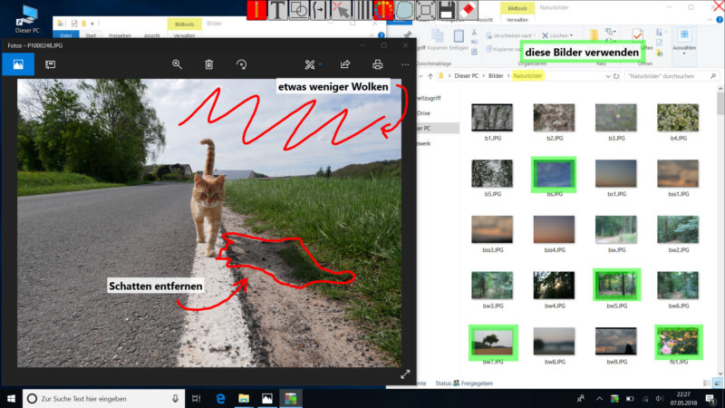
Task: Toggle fullscreen with diagonal arrows icon
Action: point(405,374)
